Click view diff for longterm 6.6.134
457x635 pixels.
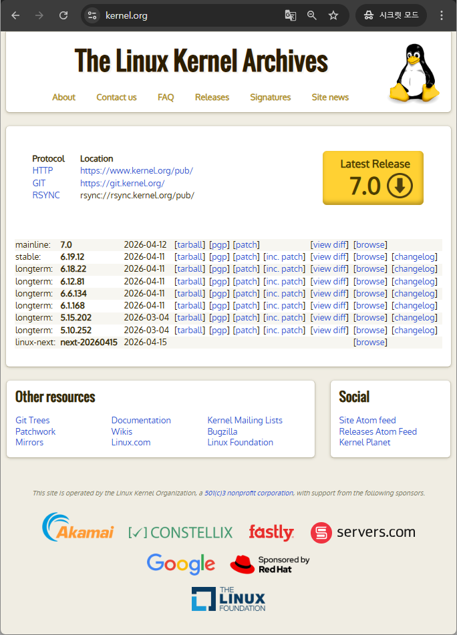click(x=329, y=294)
